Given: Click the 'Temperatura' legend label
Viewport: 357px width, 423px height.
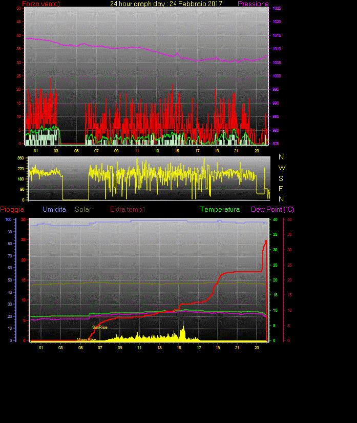Looking at the screenshot, I should click(220, 209).
